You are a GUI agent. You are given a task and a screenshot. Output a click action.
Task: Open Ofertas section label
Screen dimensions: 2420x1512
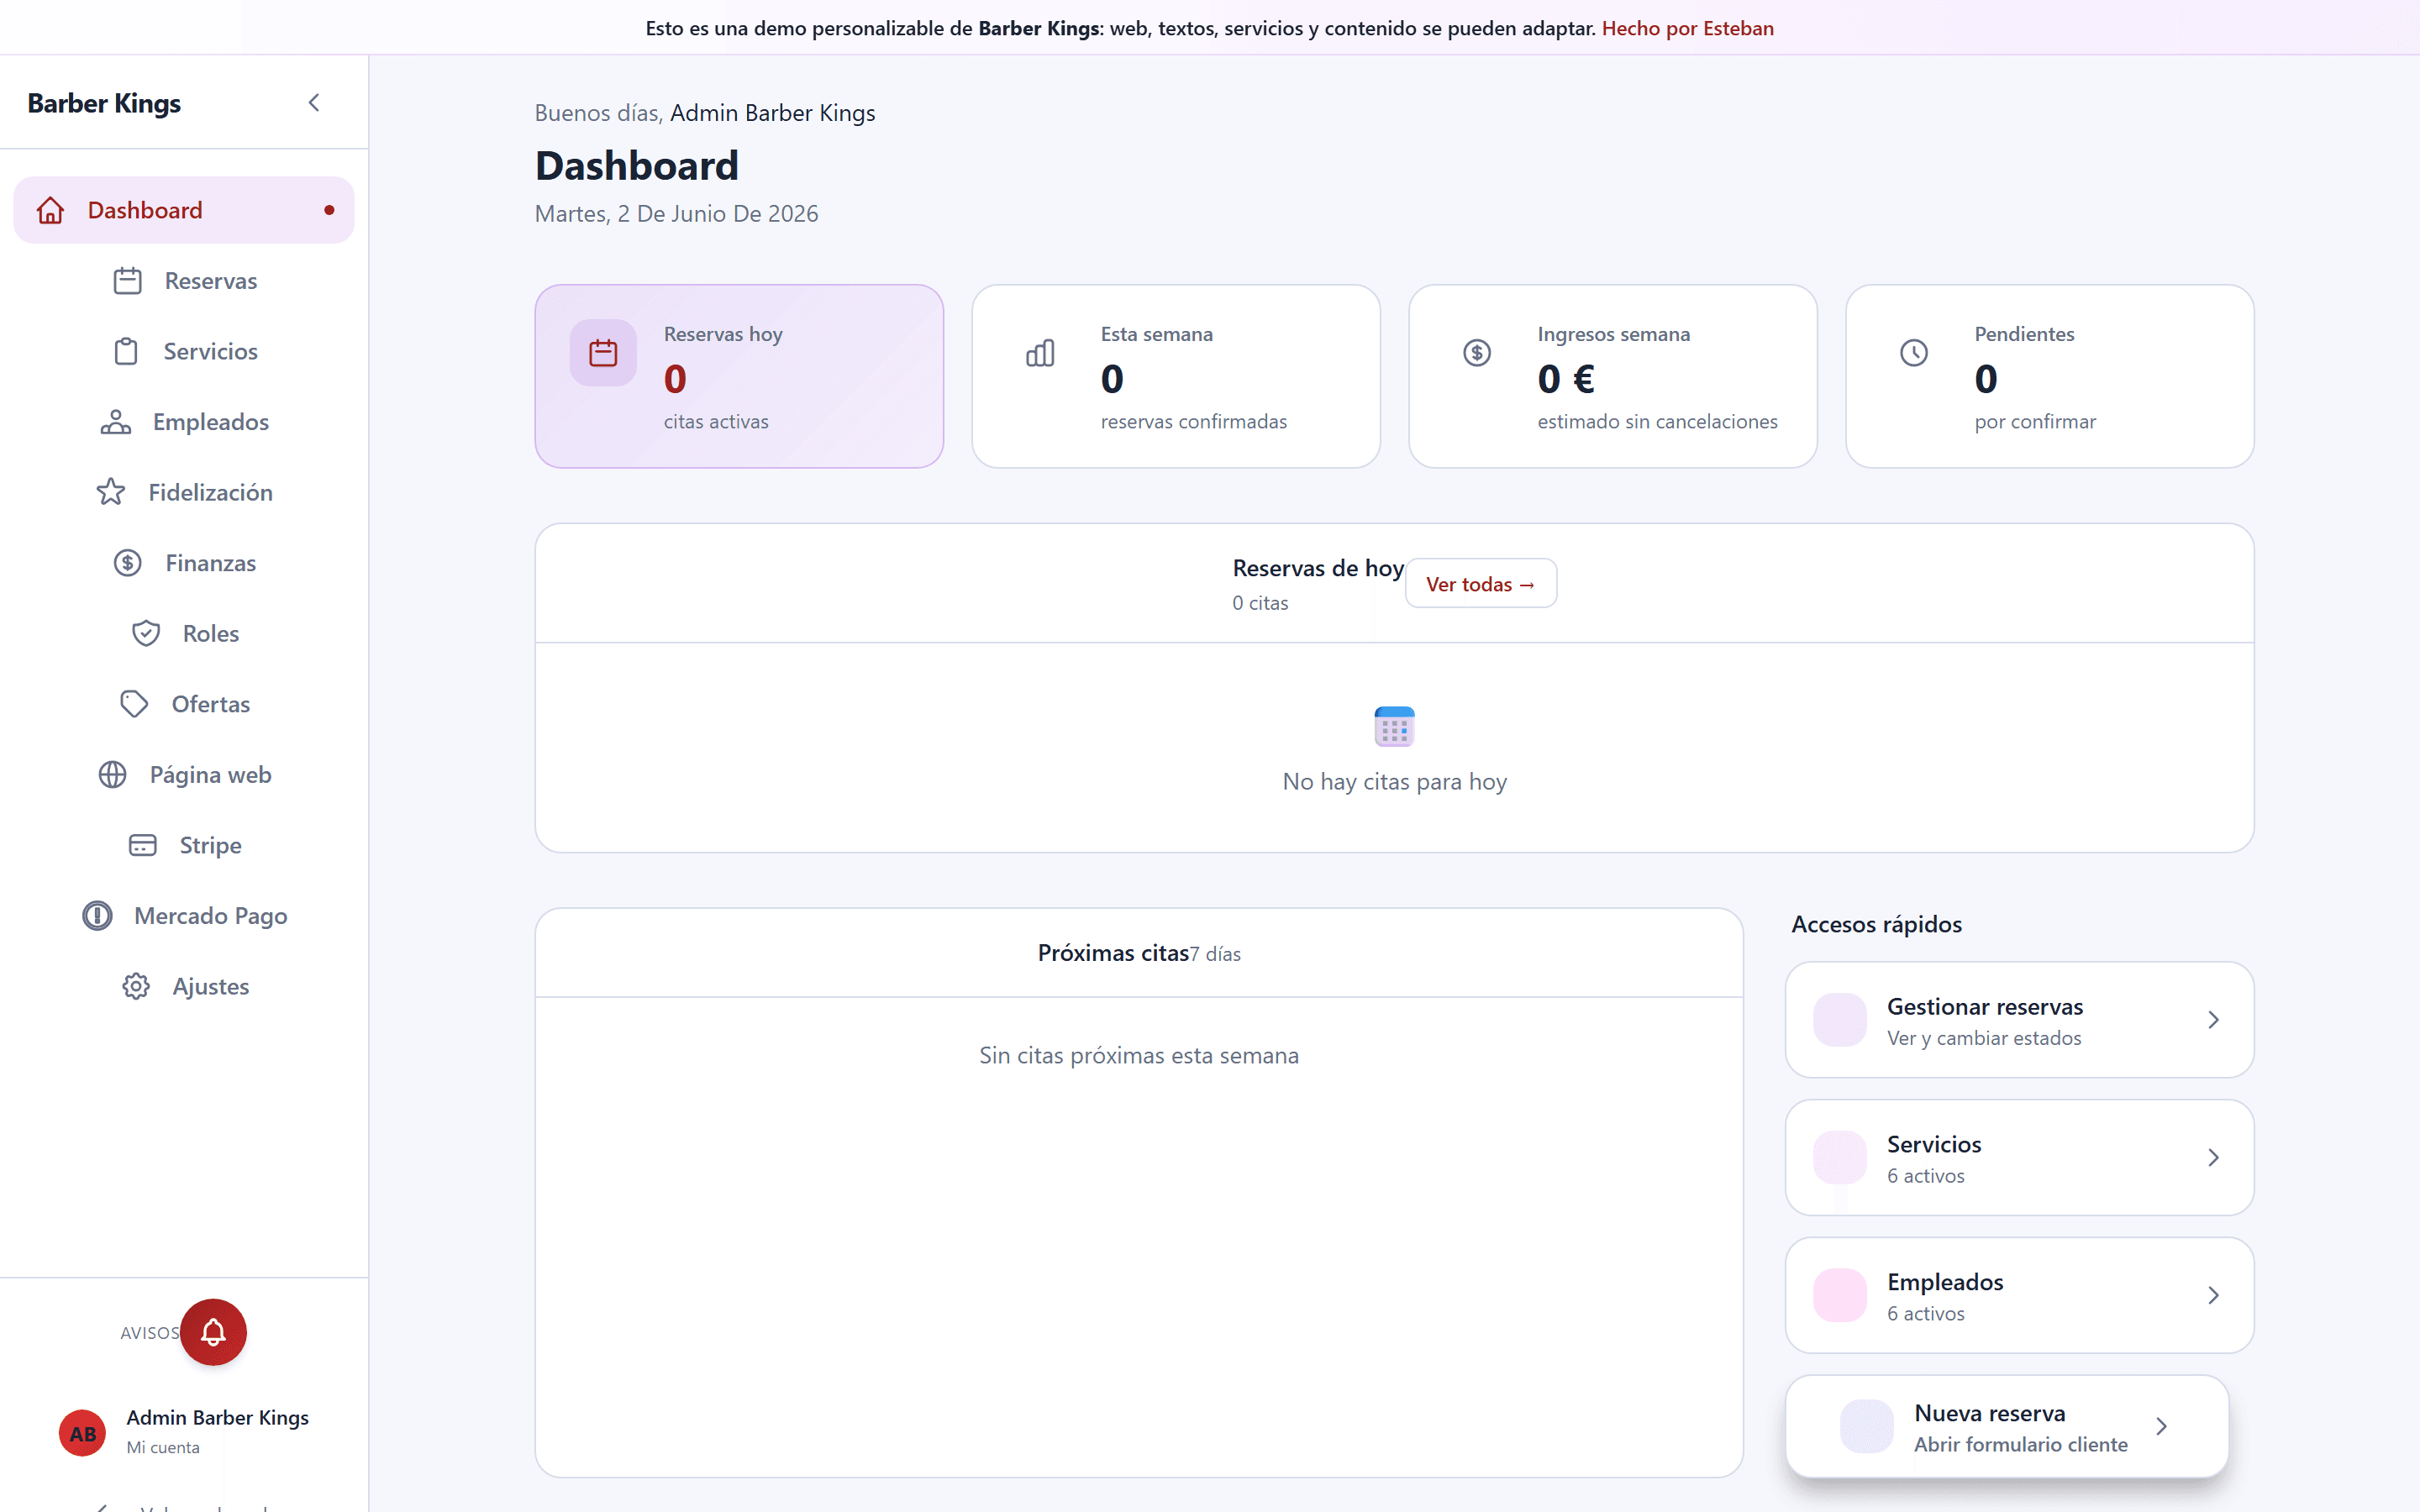pyautogui.click(x=211, y=704)
